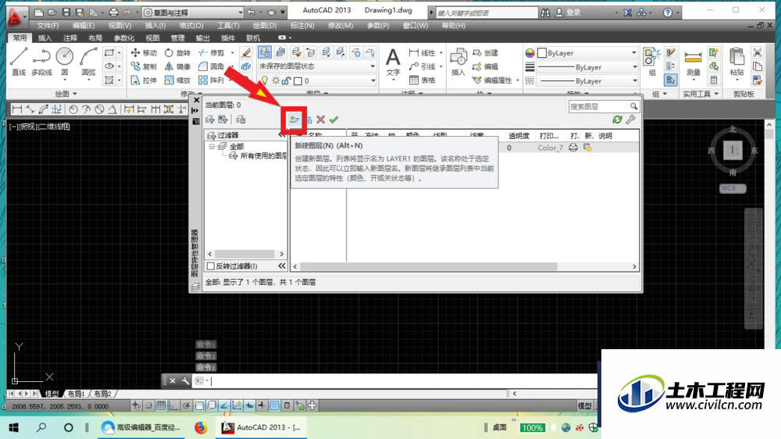Click the Color_7 plot style cell

[550, 148]
